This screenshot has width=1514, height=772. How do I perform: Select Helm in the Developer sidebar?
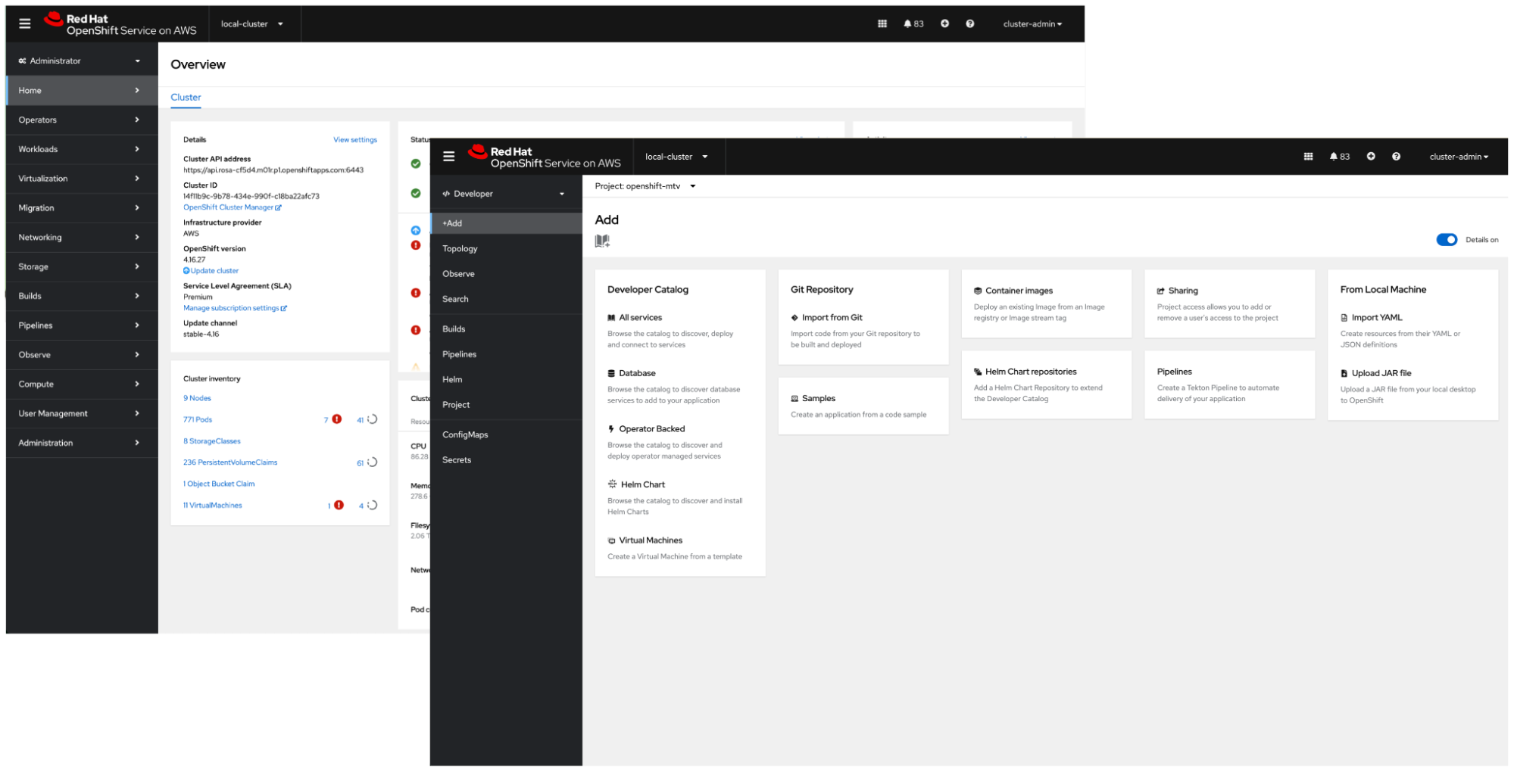[x=452, y=380]
